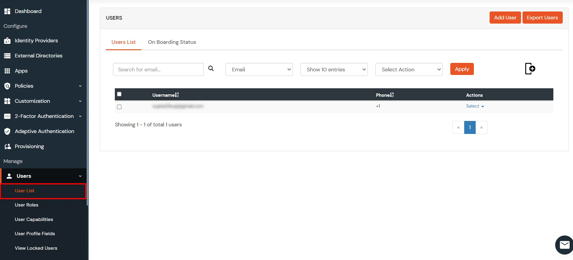This screenshot has height=260, width=573.
Task: Open View Locked Users in sidebar
Action: click(36, 248)
